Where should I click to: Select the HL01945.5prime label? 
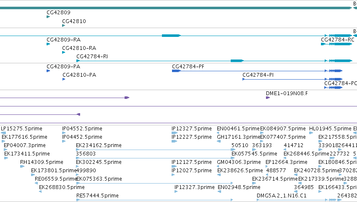pos(331,129)
